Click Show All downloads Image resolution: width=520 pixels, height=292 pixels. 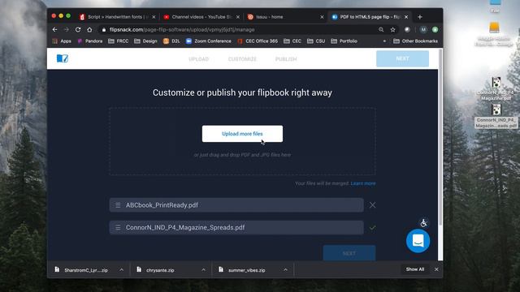[x=415, y=269]
